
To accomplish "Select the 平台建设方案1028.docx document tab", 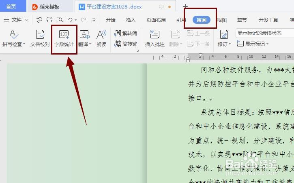I will pos(114,7).
